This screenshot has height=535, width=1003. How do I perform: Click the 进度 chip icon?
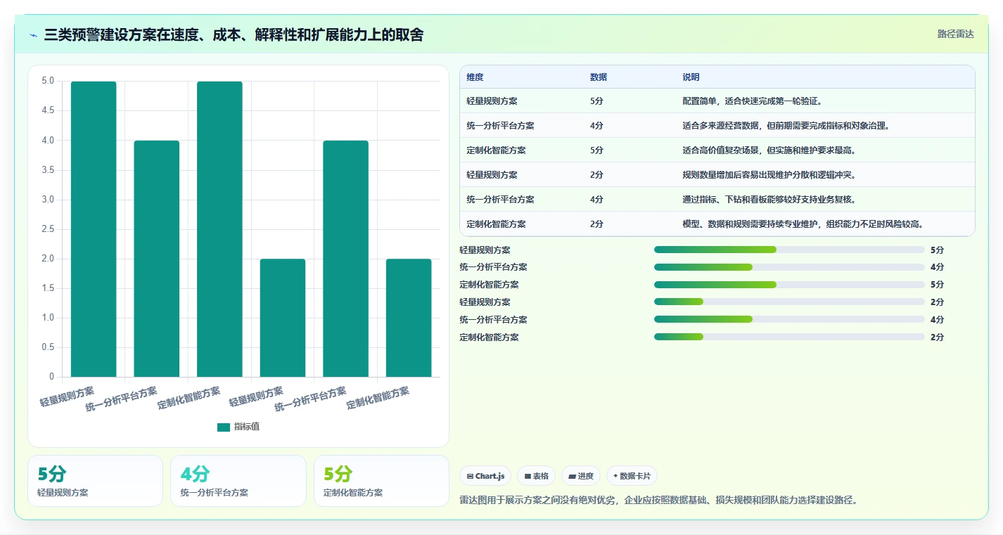572,477
